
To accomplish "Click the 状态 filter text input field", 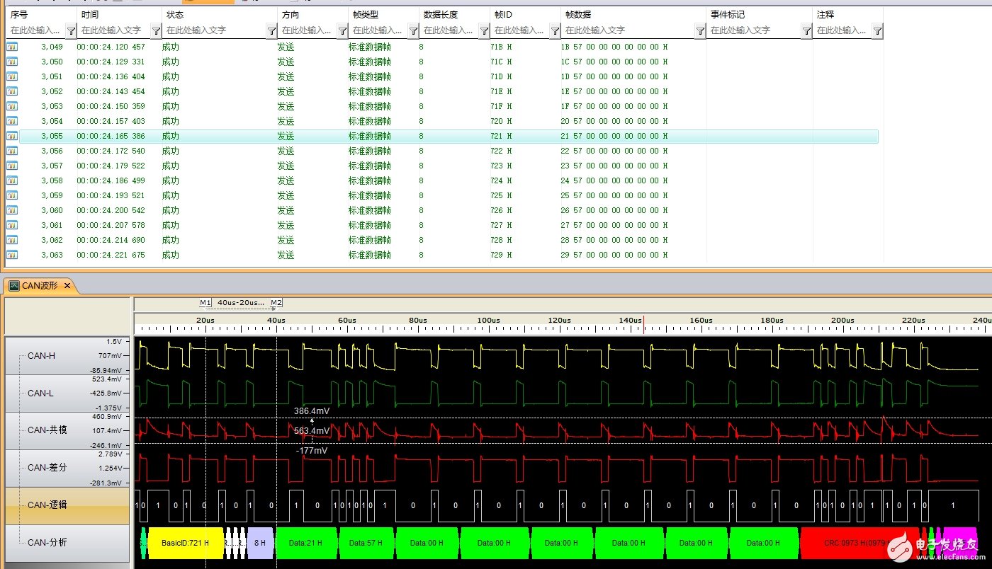I will click(213, 30).
